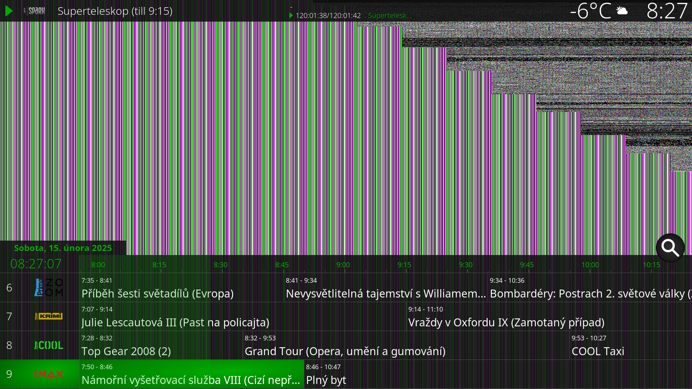692x389 pixels.
Task: Select Julie Lescautová III program entry
Action: (175, 322)
